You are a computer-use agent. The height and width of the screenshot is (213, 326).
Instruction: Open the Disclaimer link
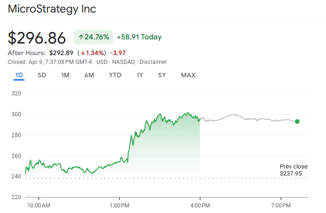pyautogui.click(x=153, y=62)
